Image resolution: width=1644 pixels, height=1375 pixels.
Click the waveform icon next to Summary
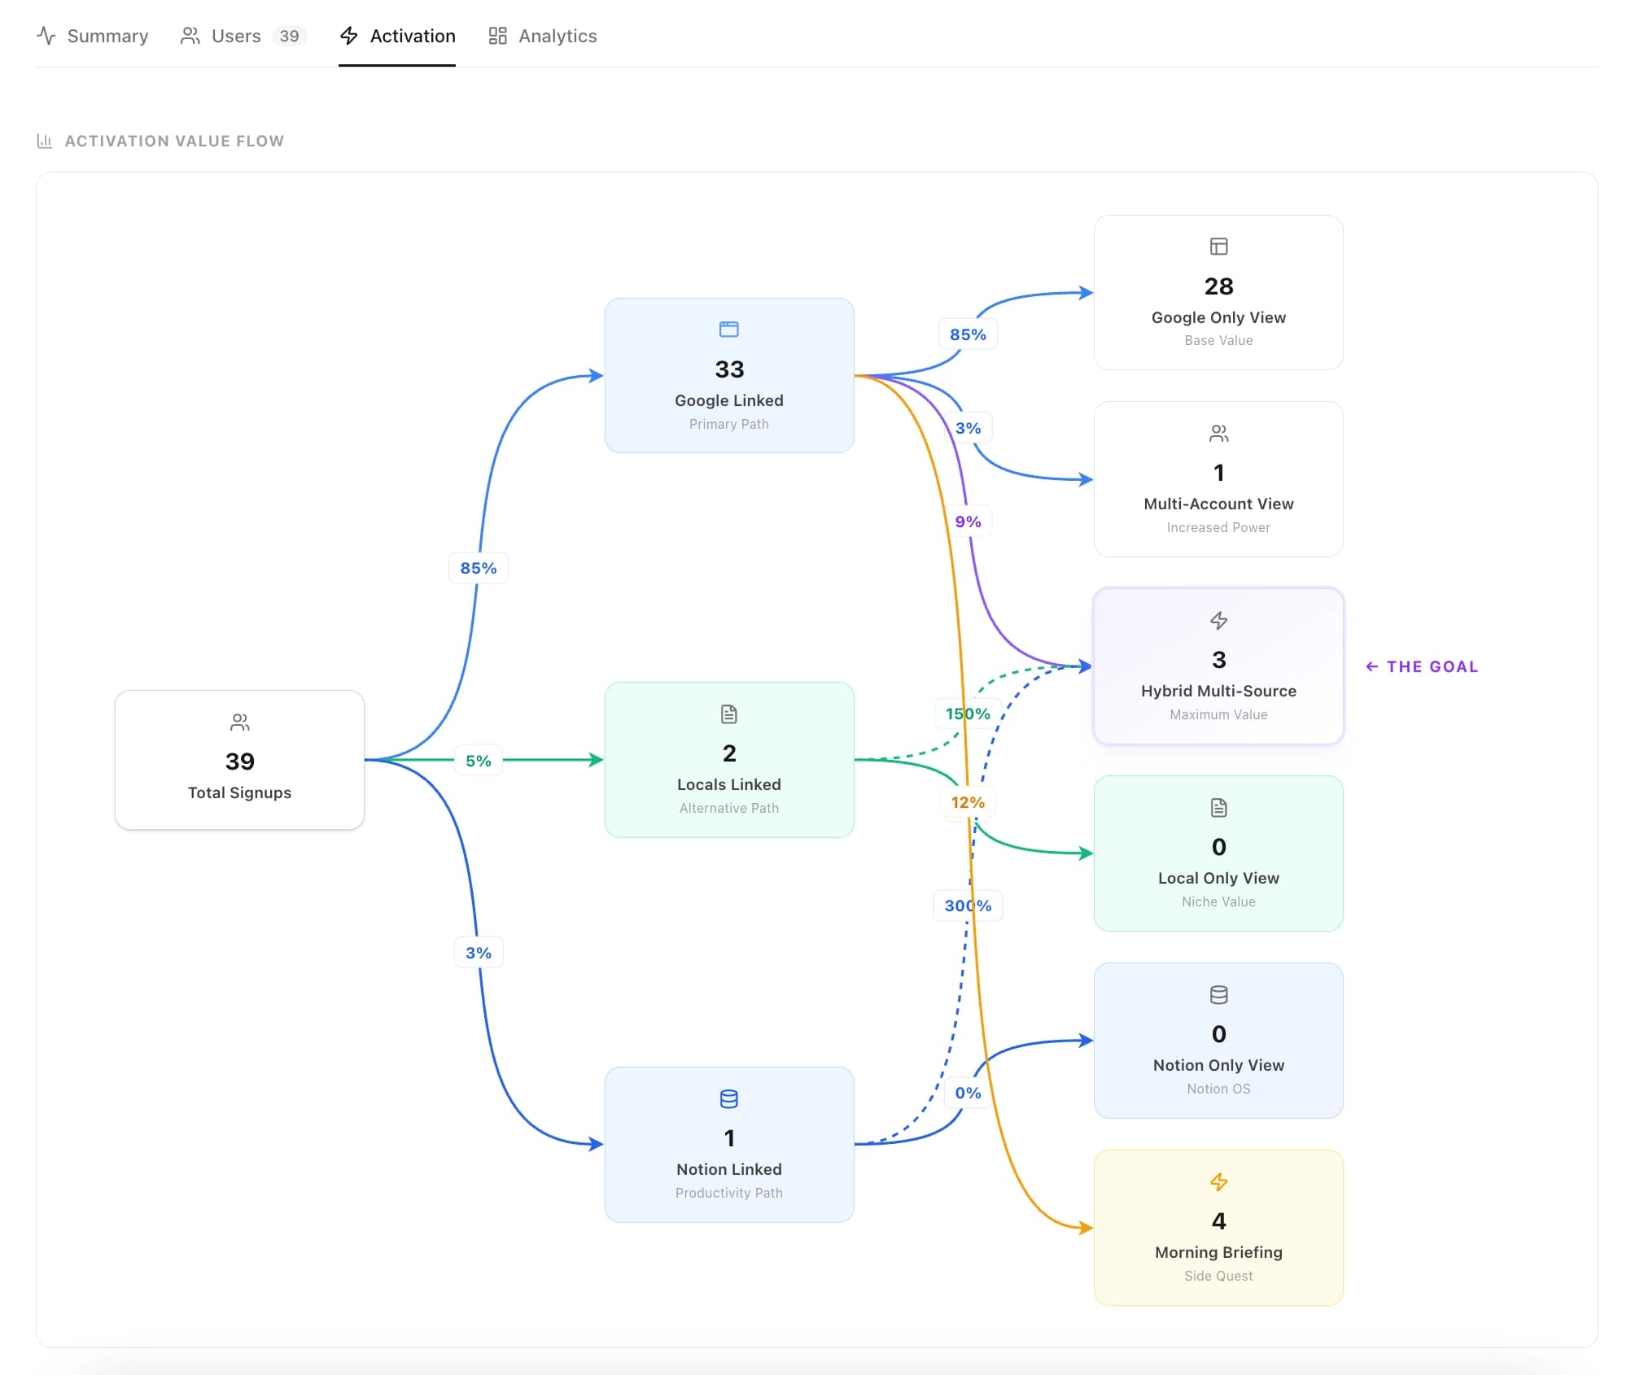pyautogui.click(x=46, y=36)
